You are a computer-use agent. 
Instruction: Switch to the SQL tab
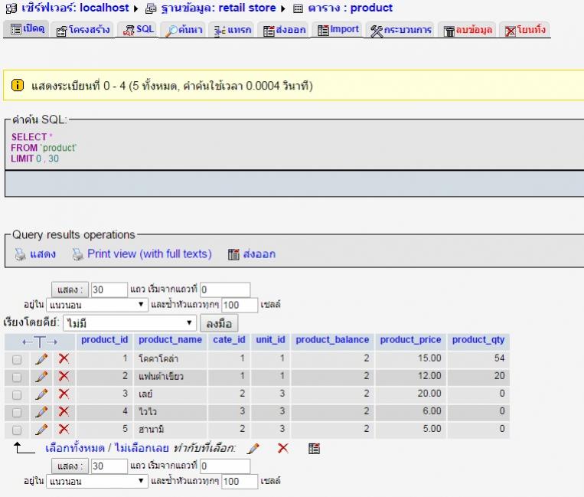click(139, 30)
